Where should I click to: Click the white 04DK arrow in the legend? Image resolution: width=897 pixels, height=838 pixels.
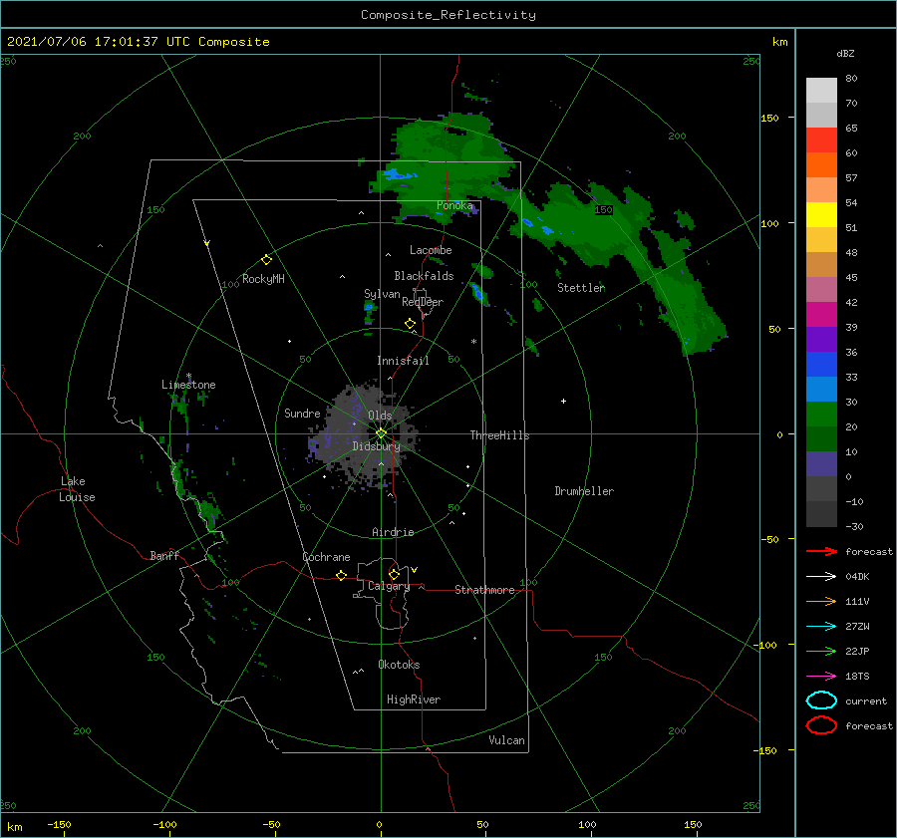coord(821,576)
